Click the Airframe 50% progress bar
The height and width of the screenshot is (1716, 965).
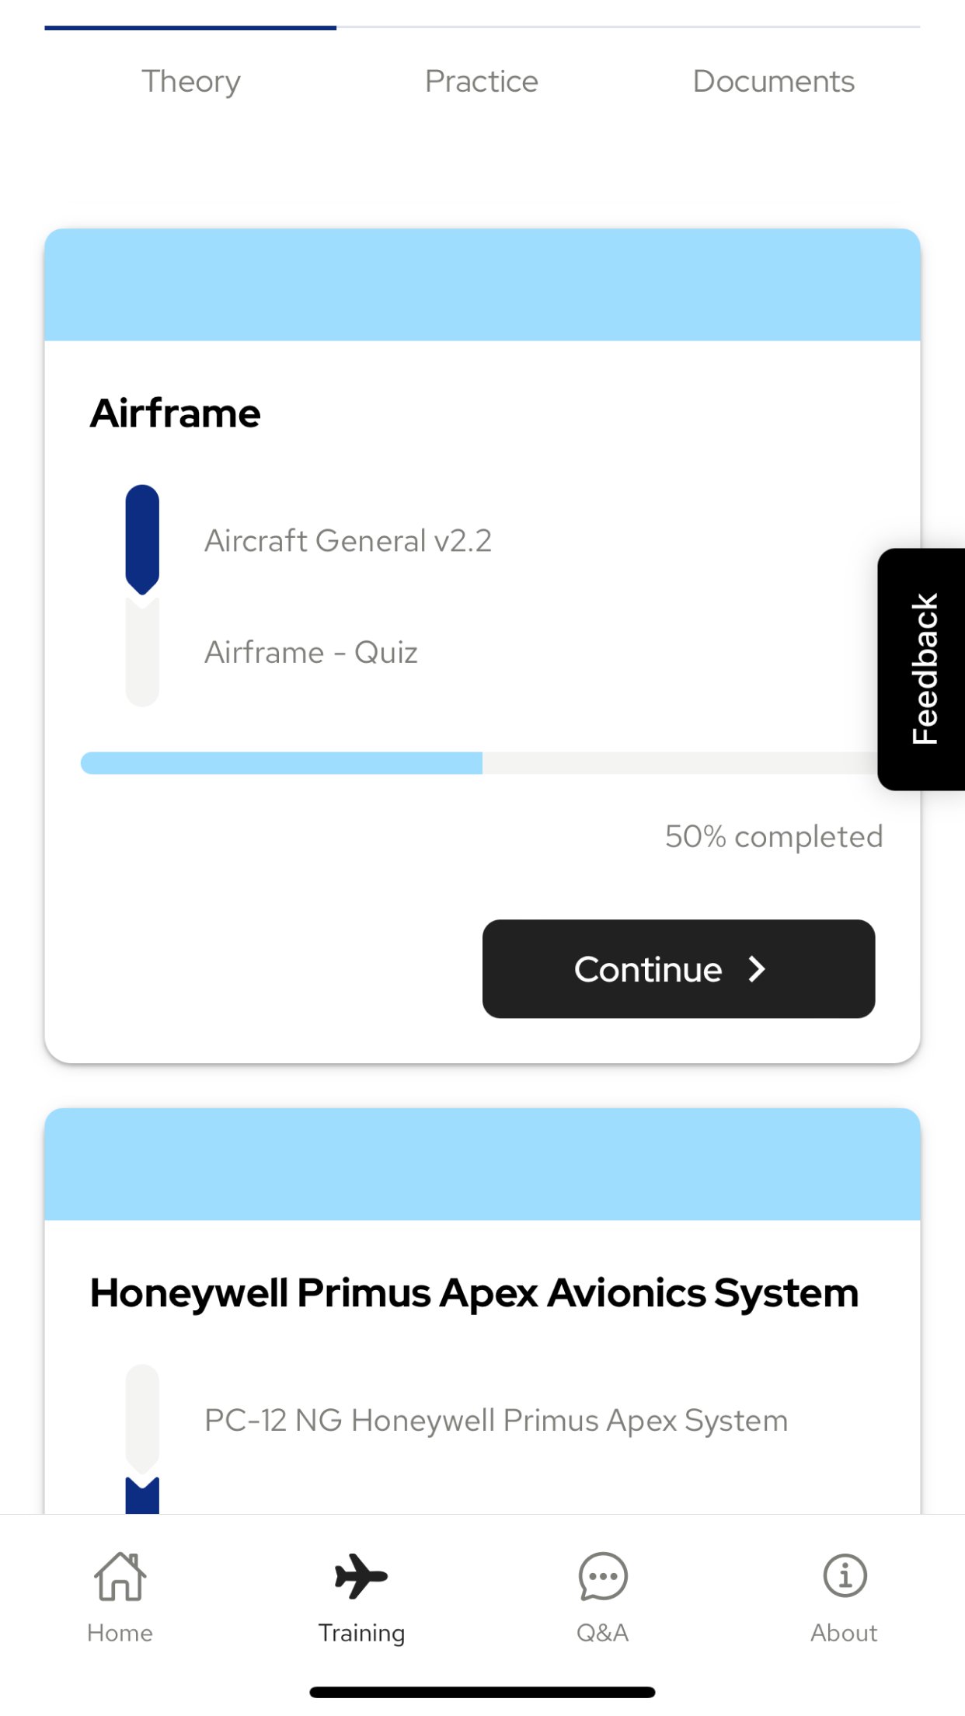[x=479, y=763]
